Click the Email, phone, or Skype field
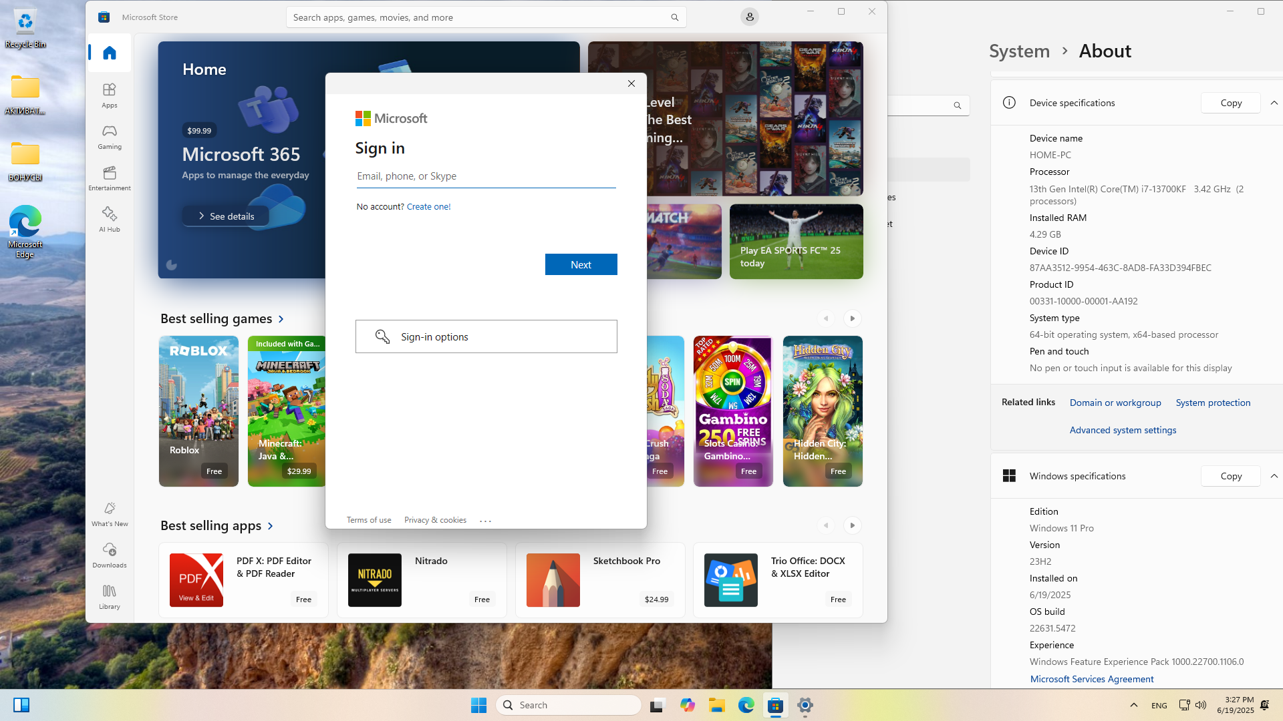Image resolution: width=1283 pixels, height=721 pixels. point(486,176)
